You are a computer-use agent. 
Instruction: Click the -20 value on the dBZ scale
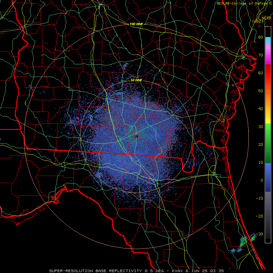259,216
